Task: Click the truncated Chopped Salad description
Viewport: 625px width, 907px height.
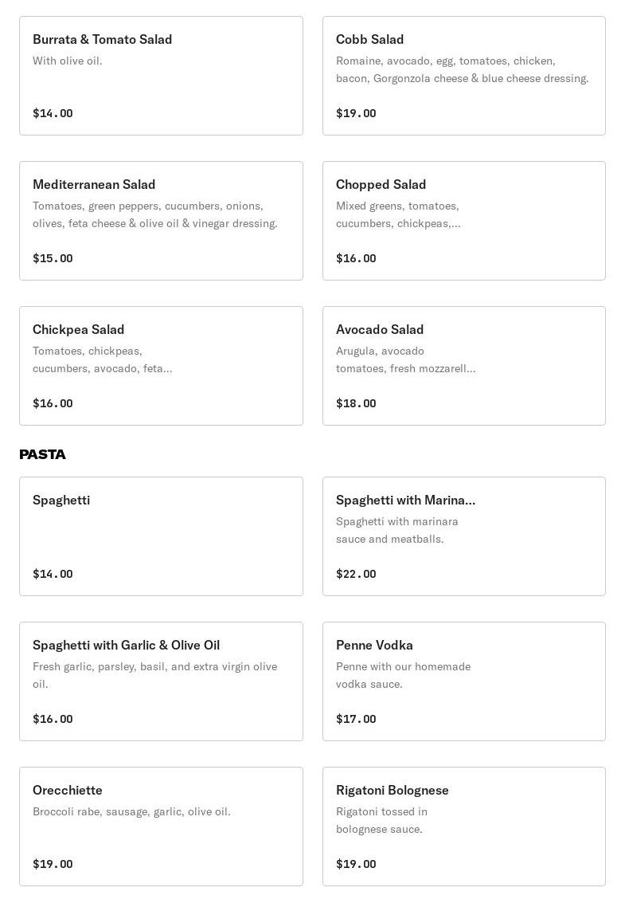Action: (398, 214)
